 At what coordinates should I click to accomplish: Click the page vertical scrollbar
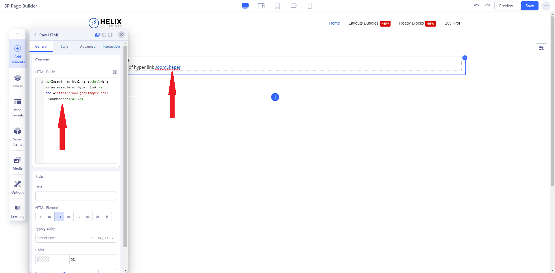[x=552, y=101]
